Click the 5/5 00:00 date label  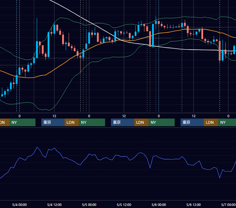[89, 205]
